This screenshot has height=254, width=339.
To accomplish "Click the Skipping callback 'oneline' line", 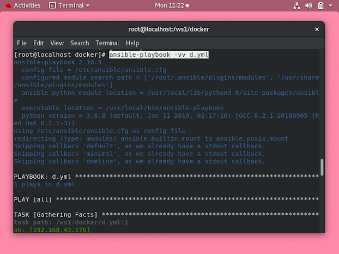I will pyautogui.click(x=140, y=161).
